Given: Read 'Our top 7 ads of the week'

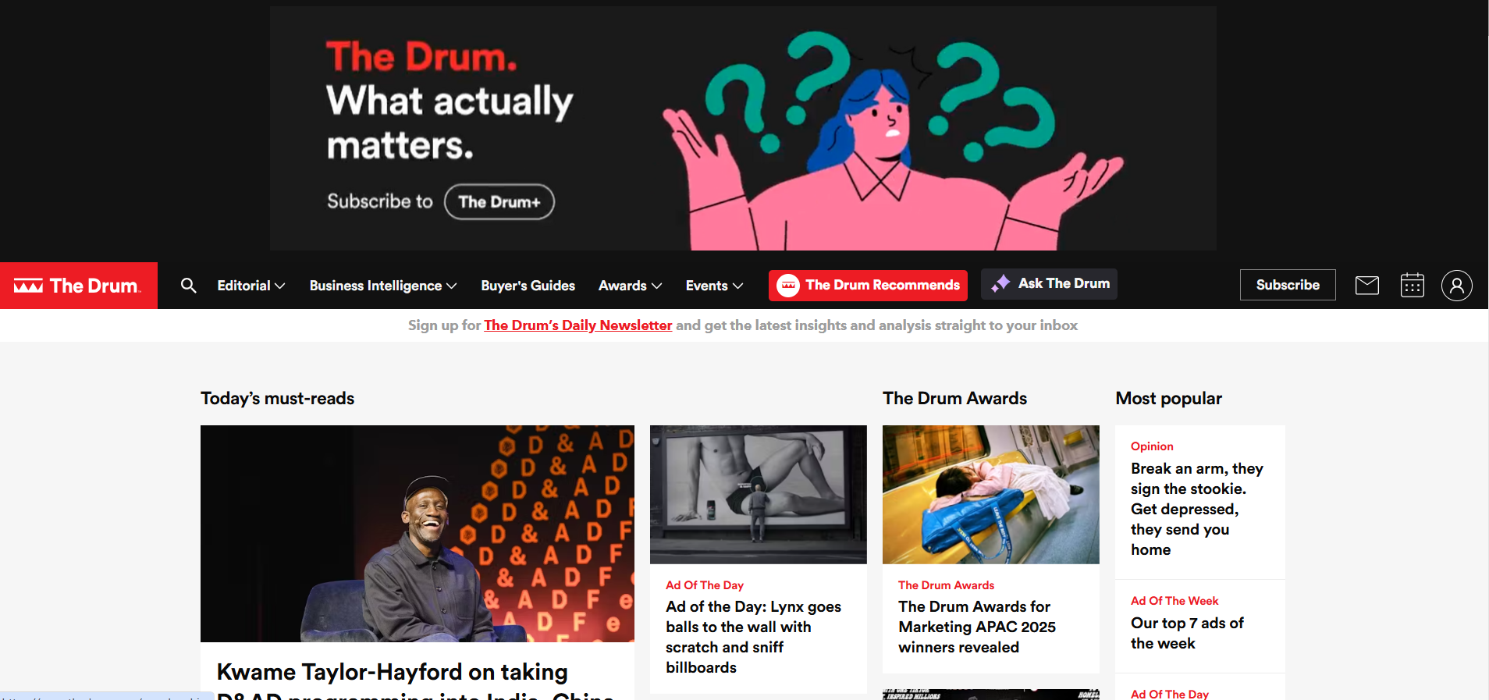Looking at the screenshot, I should click(1187, 633).
